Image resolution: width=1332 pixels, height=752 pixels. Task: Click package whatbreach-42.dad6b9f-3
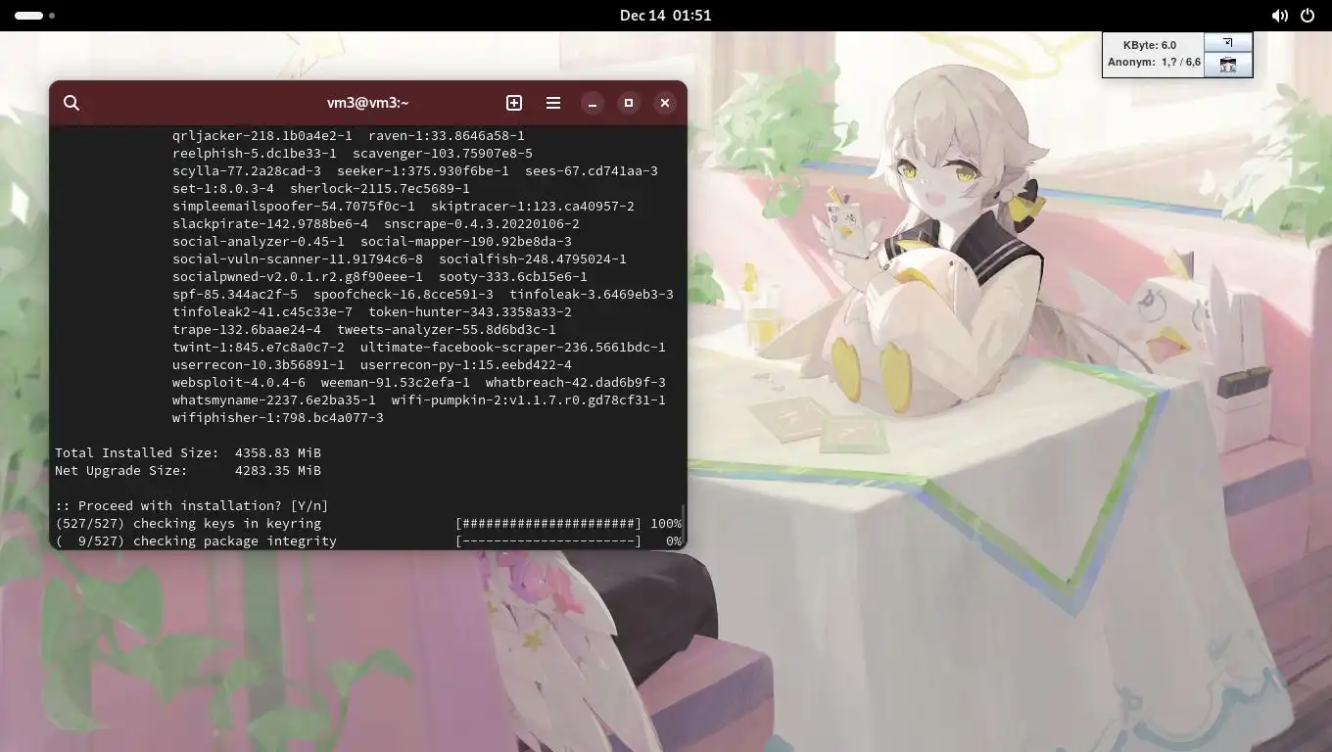point(576,383)
